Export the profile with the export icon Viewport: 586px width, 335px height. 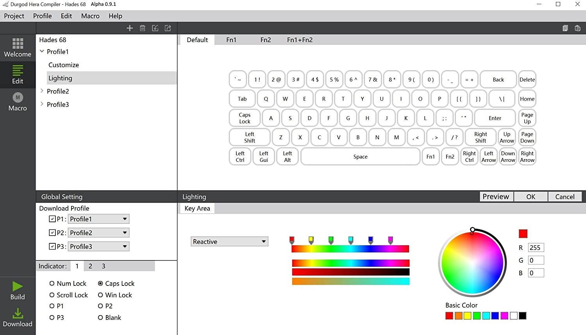coord(168,28)
